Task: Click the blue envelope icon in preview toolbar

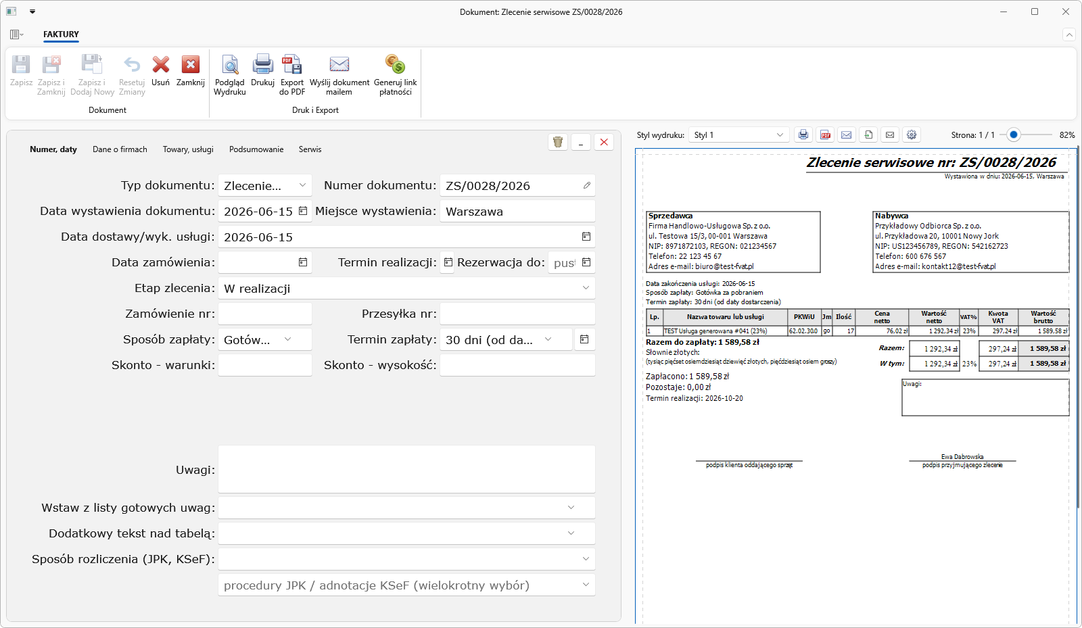Action: coord(846,135)
